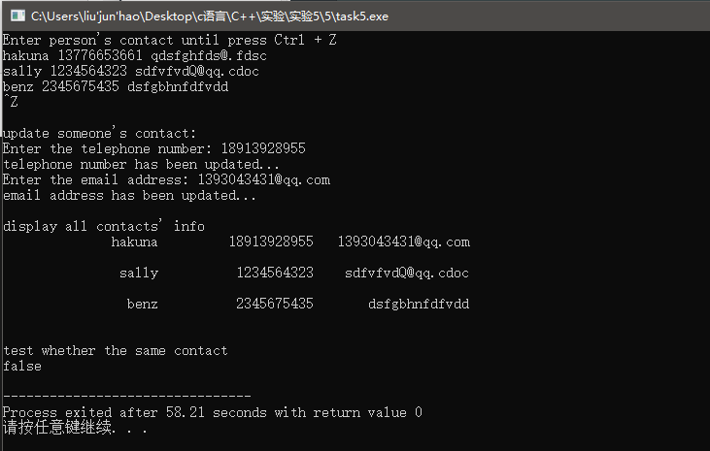Image resolution: width=710 pixels, height=451 pixels.
Task: Click the 'test whether the same contact' line
Action: point(116,350)
